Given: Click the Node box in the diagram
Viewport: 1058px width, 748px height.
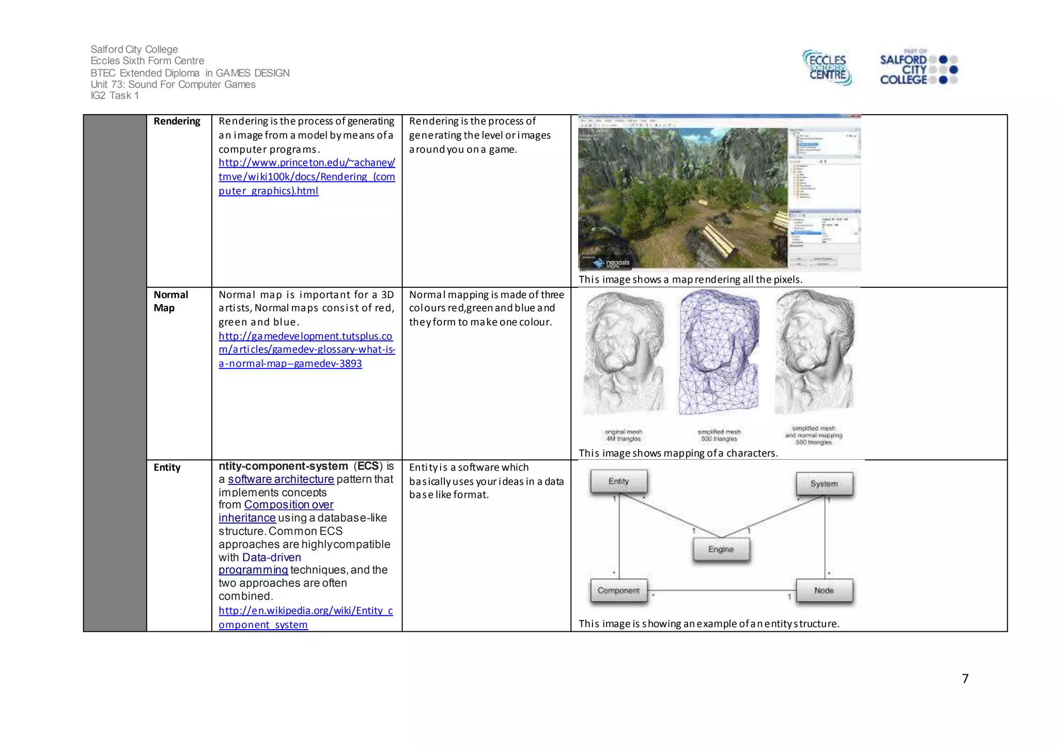Looking at the screenshot, I should (824, 590).
